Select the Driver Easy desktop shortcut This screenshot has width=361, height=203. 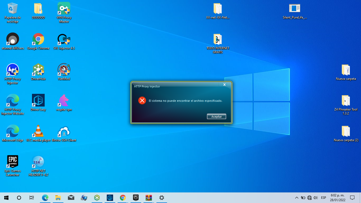(x=38, y=103)
